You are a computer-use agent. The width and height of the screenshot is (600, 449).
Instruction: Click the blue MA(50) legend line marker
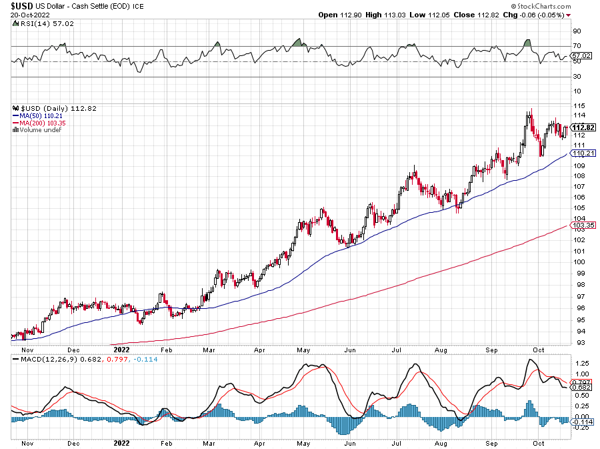tap(16, 115)
